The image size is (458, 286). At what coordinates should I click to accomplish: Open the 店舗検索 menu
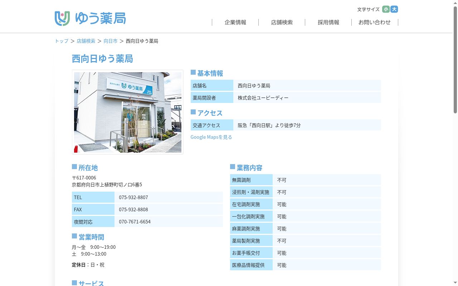(x=282, y=22)
